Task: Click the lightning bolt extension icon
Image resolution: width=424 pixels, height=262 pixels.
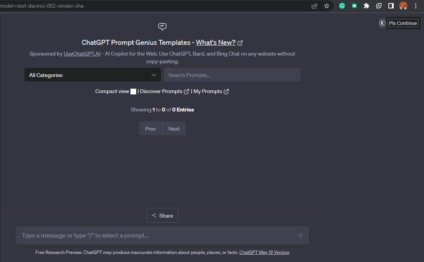Action: pyautogui.click(x=378, y=6)
